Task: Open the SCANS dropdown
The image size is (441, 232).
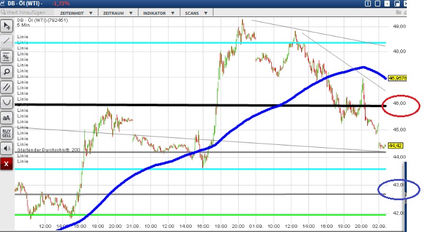Action: click(x=196, y=13)
